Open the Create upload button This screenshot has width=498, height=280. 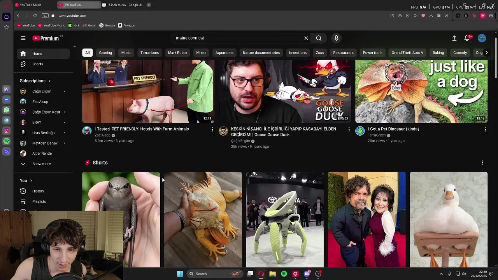click(x=454, y=38)
